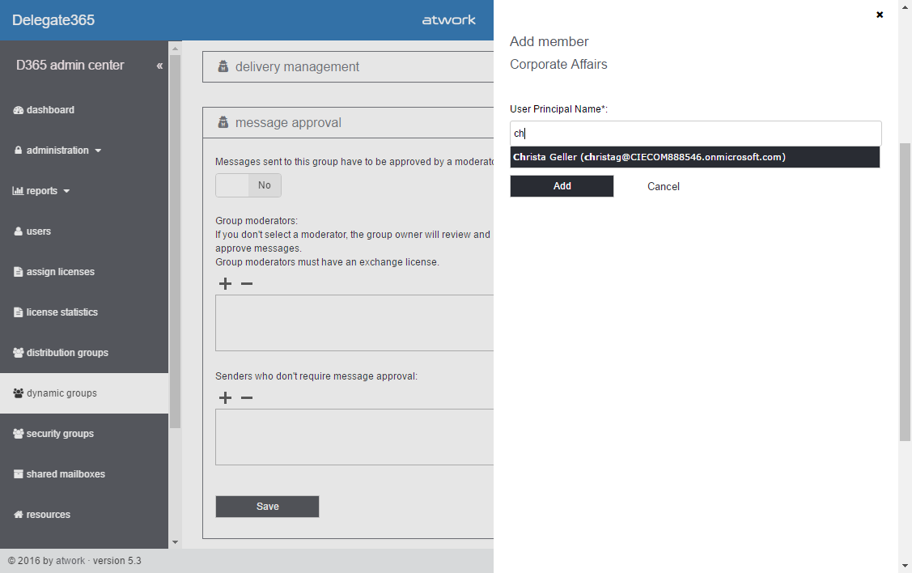Click the assign licenses document icon
This screenshot has height=573, width=912.
pos(18,272)
